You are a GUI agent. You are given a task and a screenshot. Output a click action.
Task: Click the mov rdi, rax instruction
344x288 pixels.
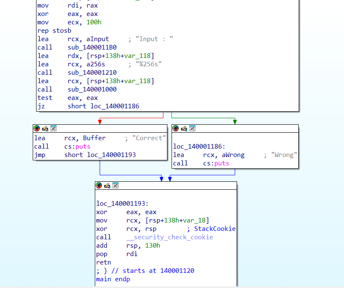[68, 5]
